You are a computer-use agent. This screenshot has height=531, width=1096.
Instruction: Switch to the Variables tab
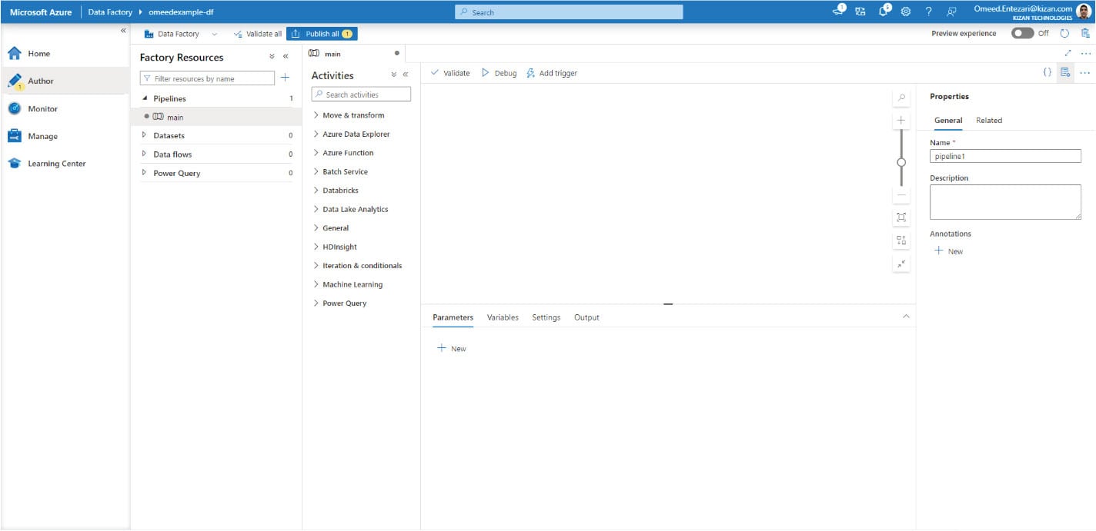click(502, 317)
